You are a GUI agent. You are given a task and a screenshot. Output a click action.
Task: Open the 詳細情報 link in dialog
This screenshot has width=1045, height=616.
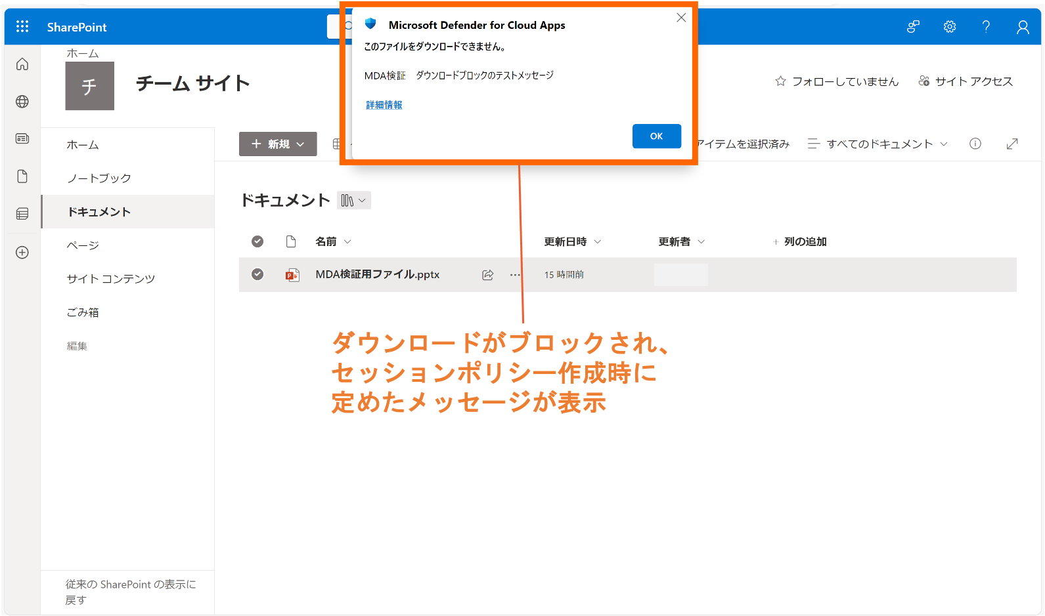pos(384,105)
